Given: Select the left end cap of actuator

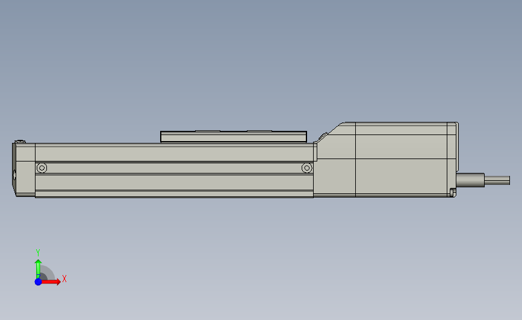Looking at the screenshot, I should click(24, 169).
